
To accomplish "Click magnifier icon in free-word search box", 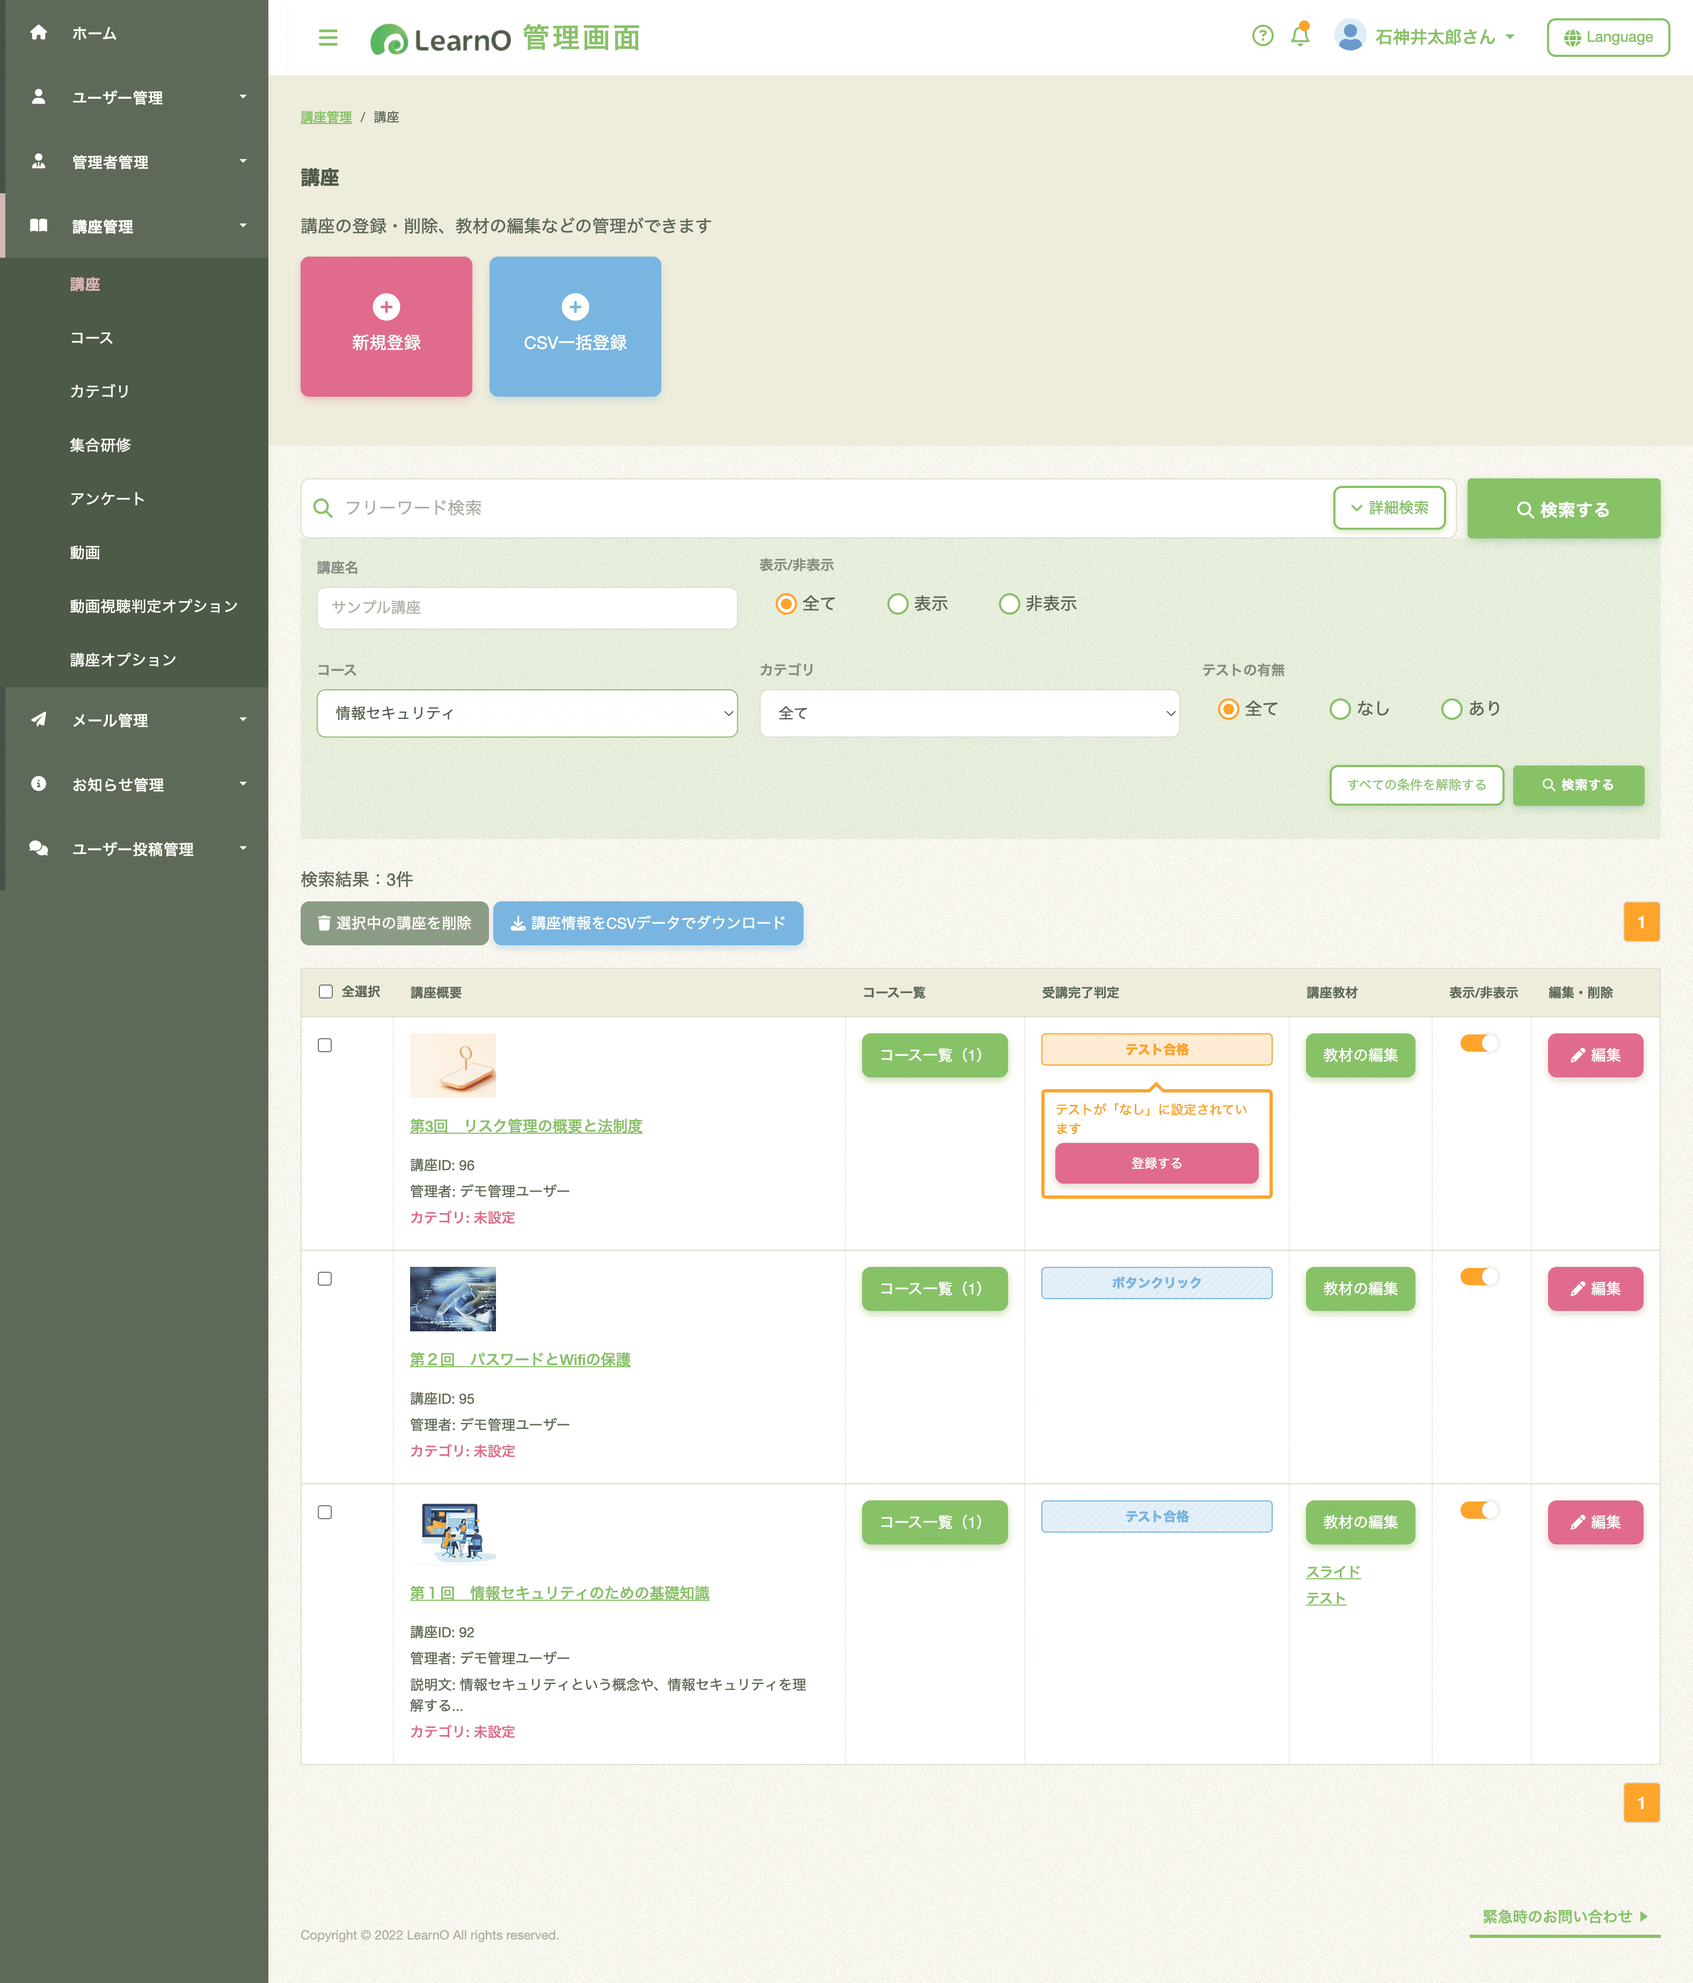I will [324, 508].
